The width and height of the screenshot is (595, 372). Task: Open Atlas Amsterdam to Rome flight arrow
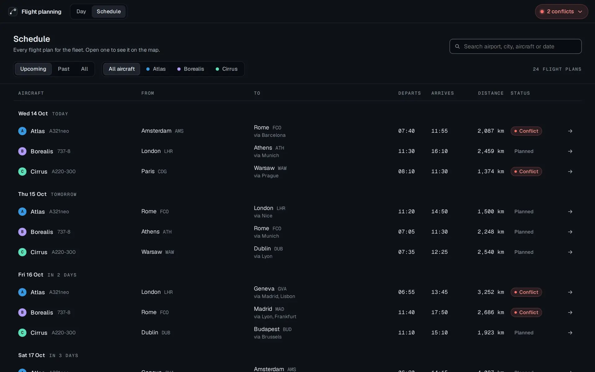570,131
